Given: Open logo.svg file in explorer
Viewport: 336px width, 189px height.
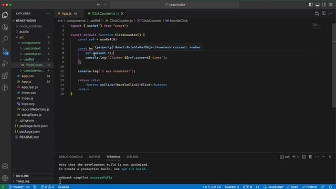Looking at the screenshot, I should (33, 104).
